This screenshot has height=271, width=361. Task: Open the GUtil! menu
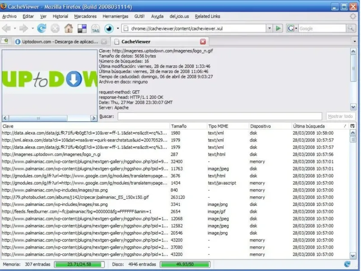click(x=139, y=16)
